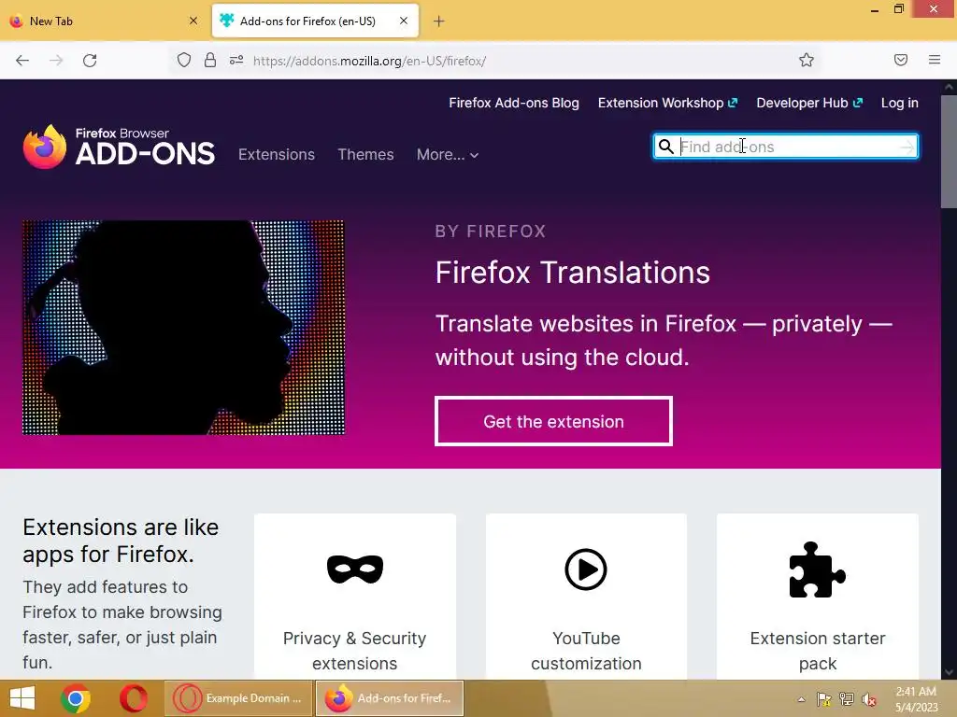This screenshot has width=957, height=717.
Task: Show hidden system tray icons
Action: [801, 699]
